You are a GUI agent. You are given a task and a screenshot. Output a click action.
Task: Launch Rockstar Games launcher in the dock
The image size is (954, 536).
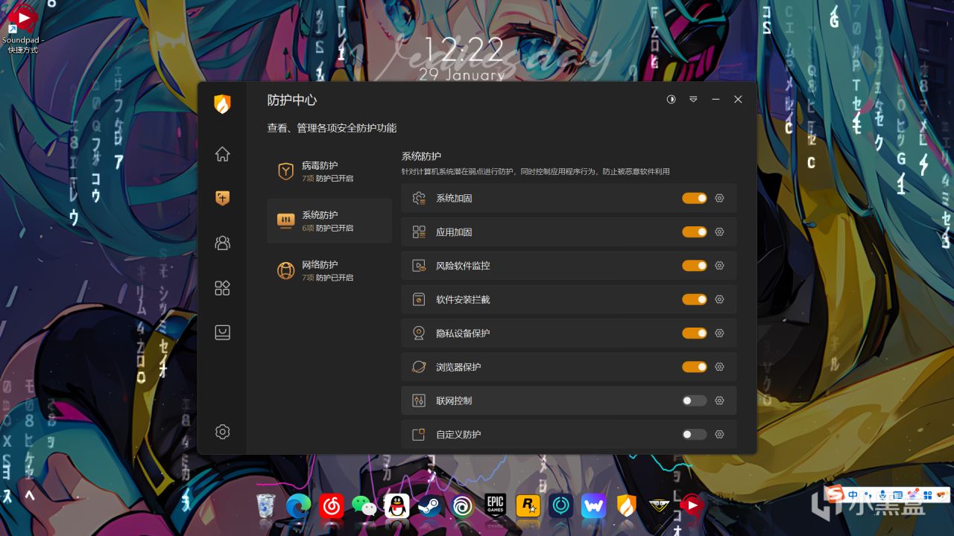click(x=528, y=506)
